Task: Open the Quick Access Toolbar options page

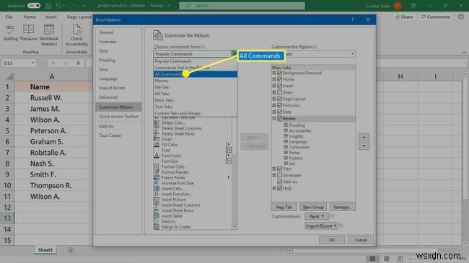Action: pyautogui.click(x=119, y=116)
